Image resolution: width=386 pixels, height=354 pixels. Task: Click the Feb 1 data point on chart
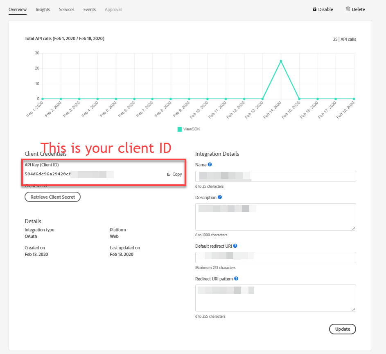[x=43, y=99]
